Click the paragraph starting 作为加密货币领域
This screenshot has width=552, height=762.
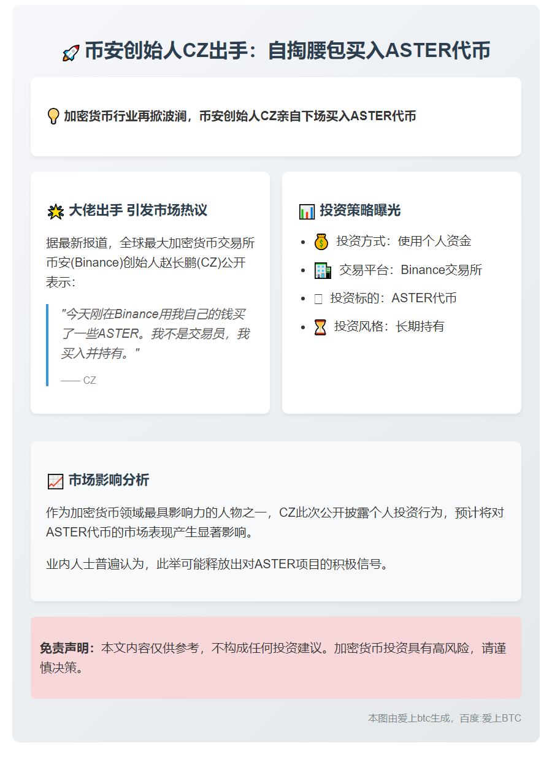[275, 522]
